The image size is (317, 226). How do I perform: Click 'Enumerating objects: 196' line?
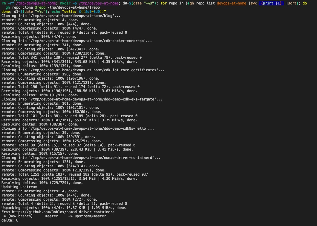[42, 74]
